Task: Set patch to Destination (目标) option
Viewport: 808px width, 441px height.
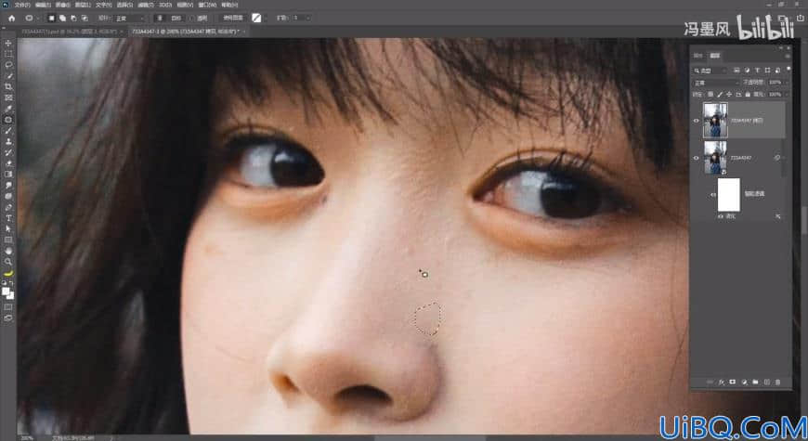Action: (x=176, y=18)
